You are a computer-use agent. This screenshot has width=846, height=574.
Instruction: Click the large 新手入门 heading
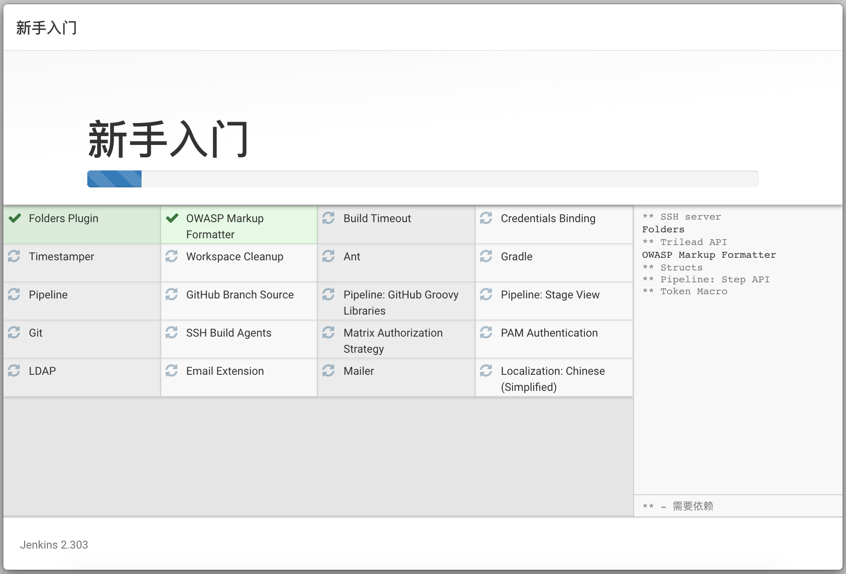pos(168,139)
